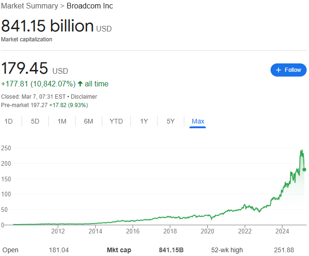Click the green end-point dot on chart
Viewport: 309px width, 256px height.
304,170
